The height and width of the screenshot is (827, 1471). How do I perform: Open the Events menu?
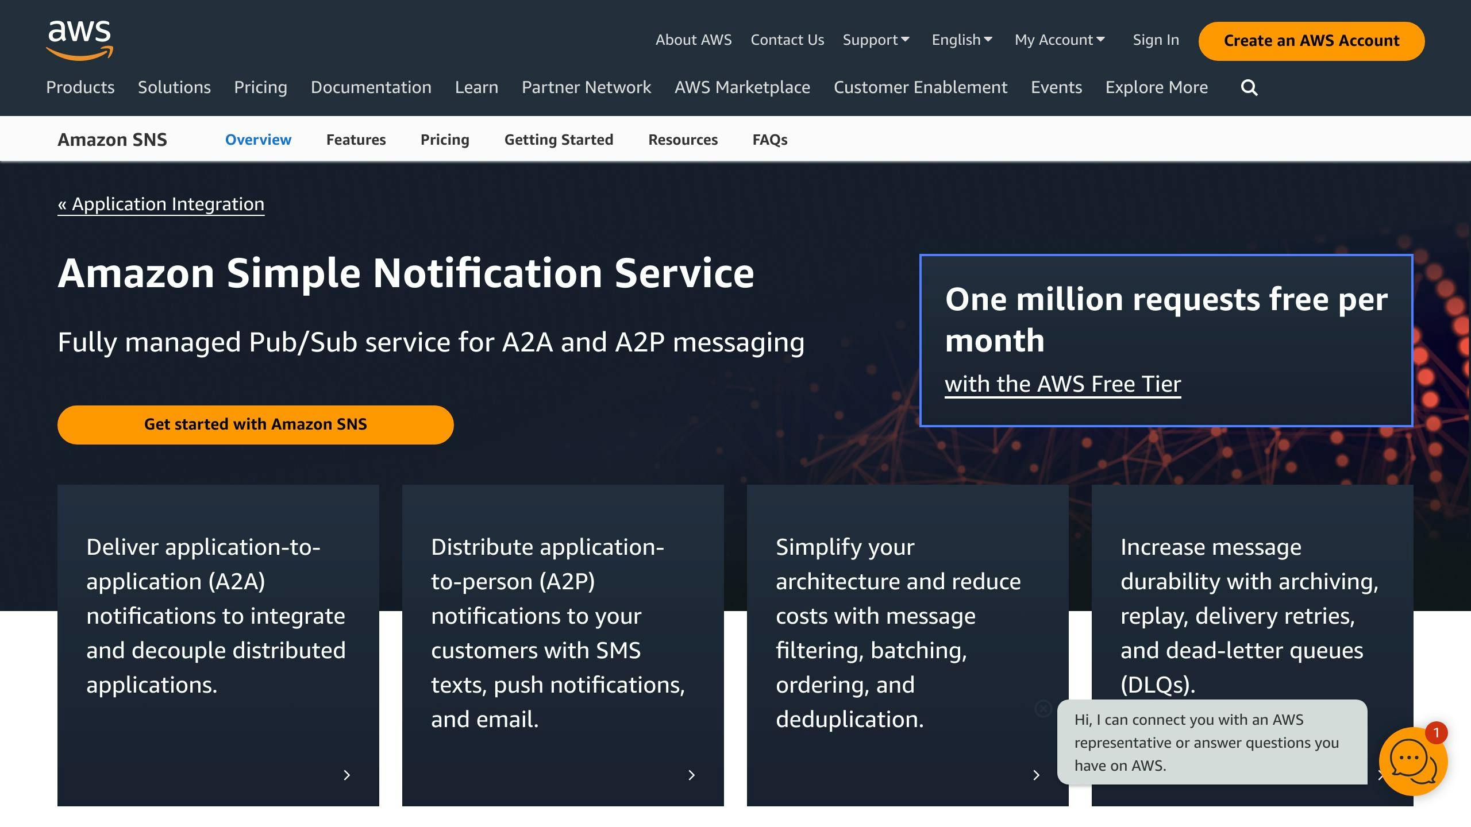(1056, 87)
